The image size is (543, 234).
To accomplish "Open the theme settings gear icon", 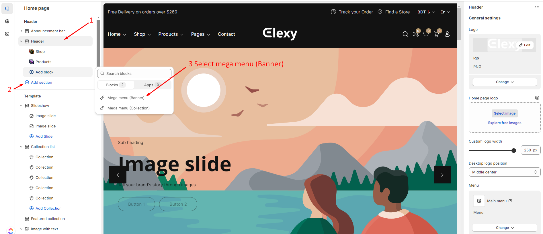I will 7,21.
